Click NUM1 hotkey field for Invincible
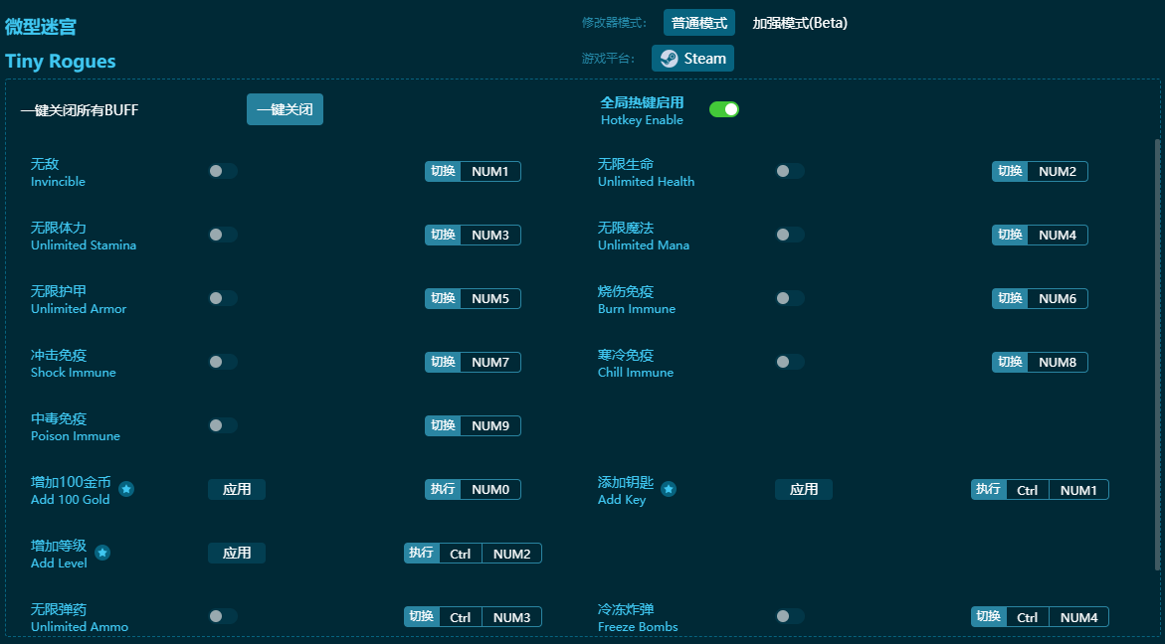This screenshot has width=1165, height=644. 490,171
